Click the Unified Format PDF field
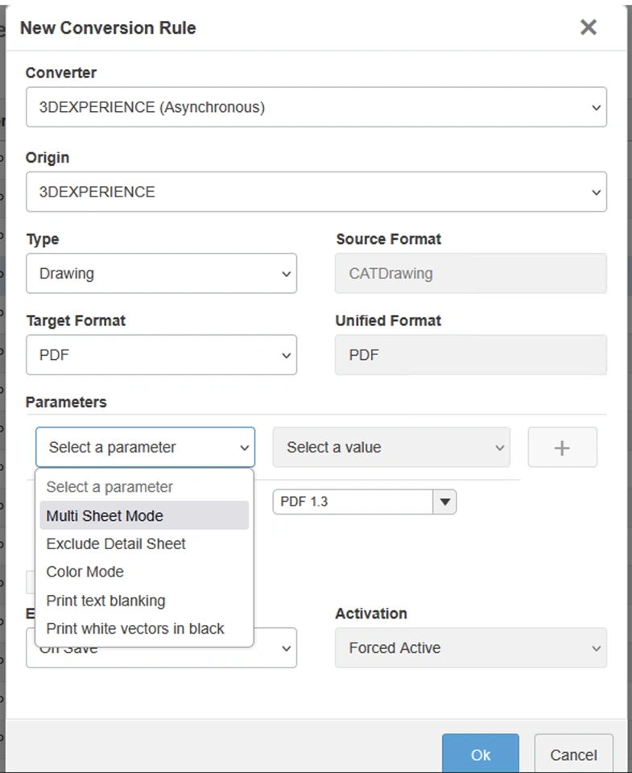 470,355
